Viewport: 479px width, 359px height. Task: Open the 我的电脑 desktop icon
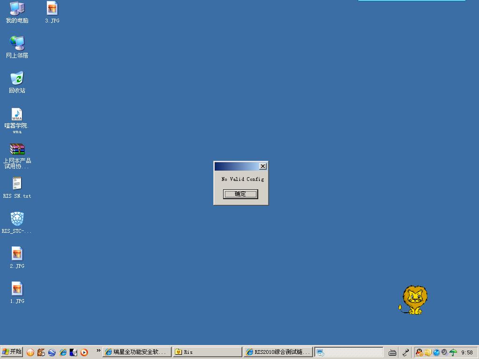tap(17, 12)
